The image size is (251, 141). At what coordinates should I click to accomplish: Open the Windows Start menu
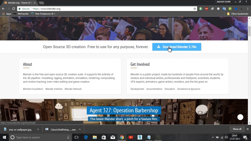point(4,137)
